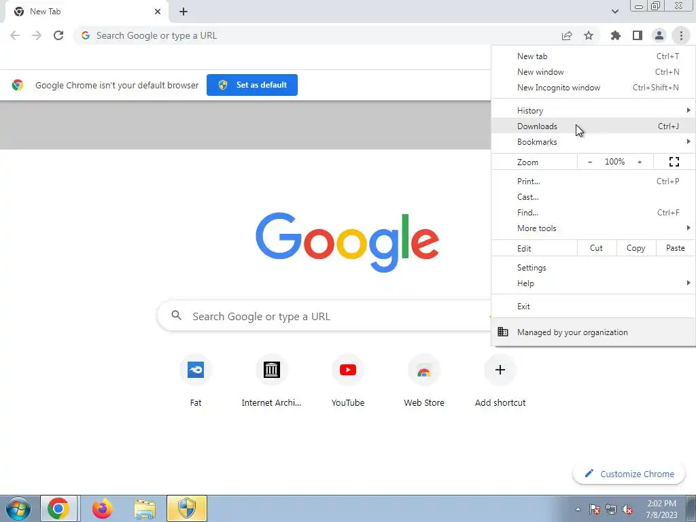Select New tab from the menu

coord(593,56)
